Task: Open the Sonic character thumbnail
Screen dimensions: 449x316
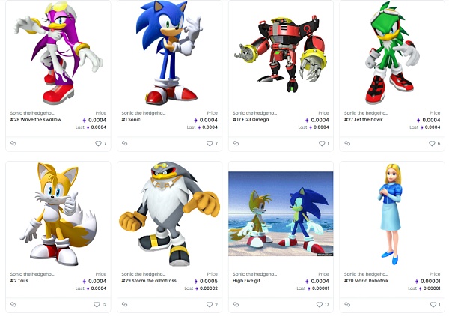Action: tap(169, 52)
